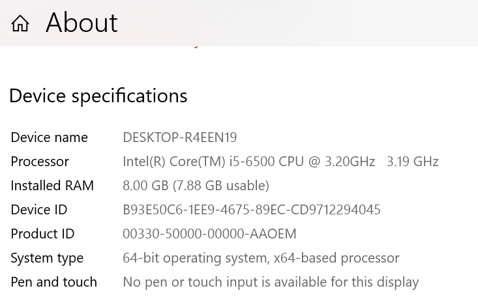The width and height of the screenshot is (478, 299).
Task: Select the Pen and touch label
Action: [x=54, y=282]
